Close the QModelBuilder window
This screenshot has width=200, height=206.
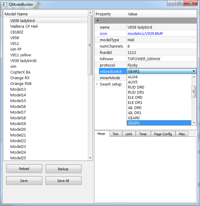(x=191, y=3)
